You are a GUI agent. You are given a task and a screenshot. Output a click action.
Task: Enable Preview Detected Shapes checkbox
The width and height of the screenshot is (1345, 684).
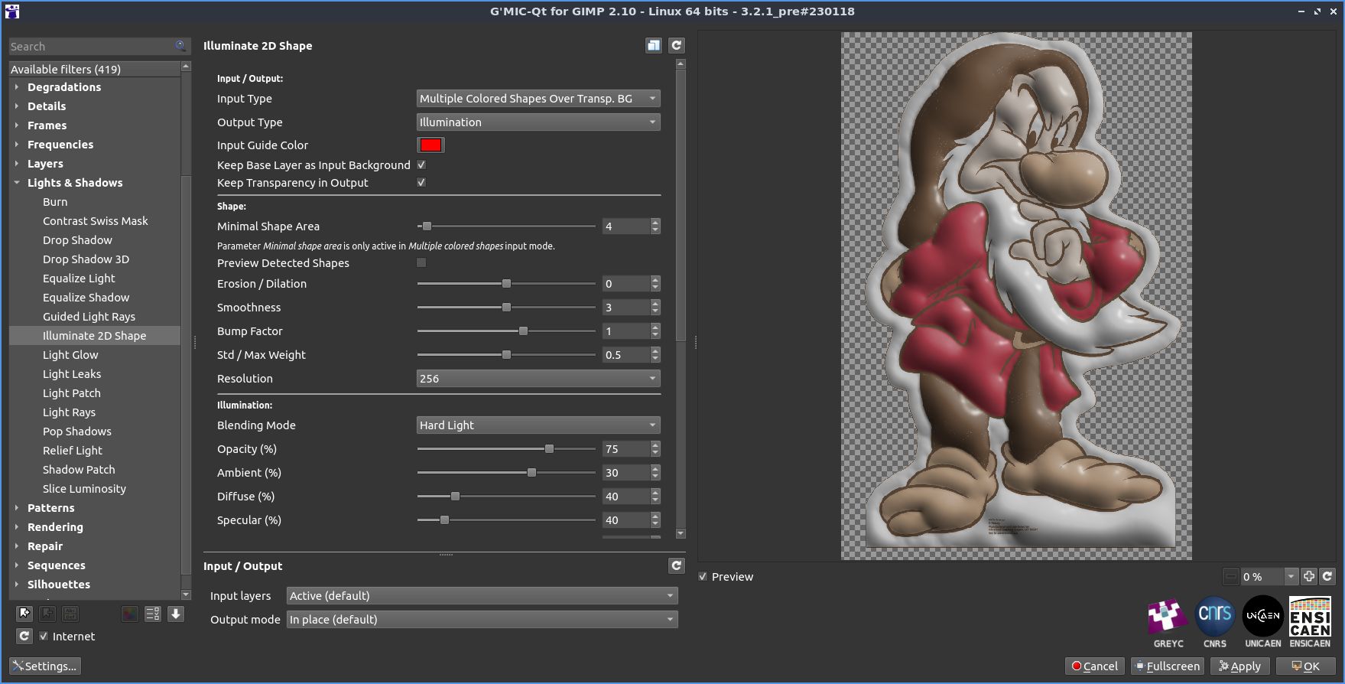tap(421, 263)
